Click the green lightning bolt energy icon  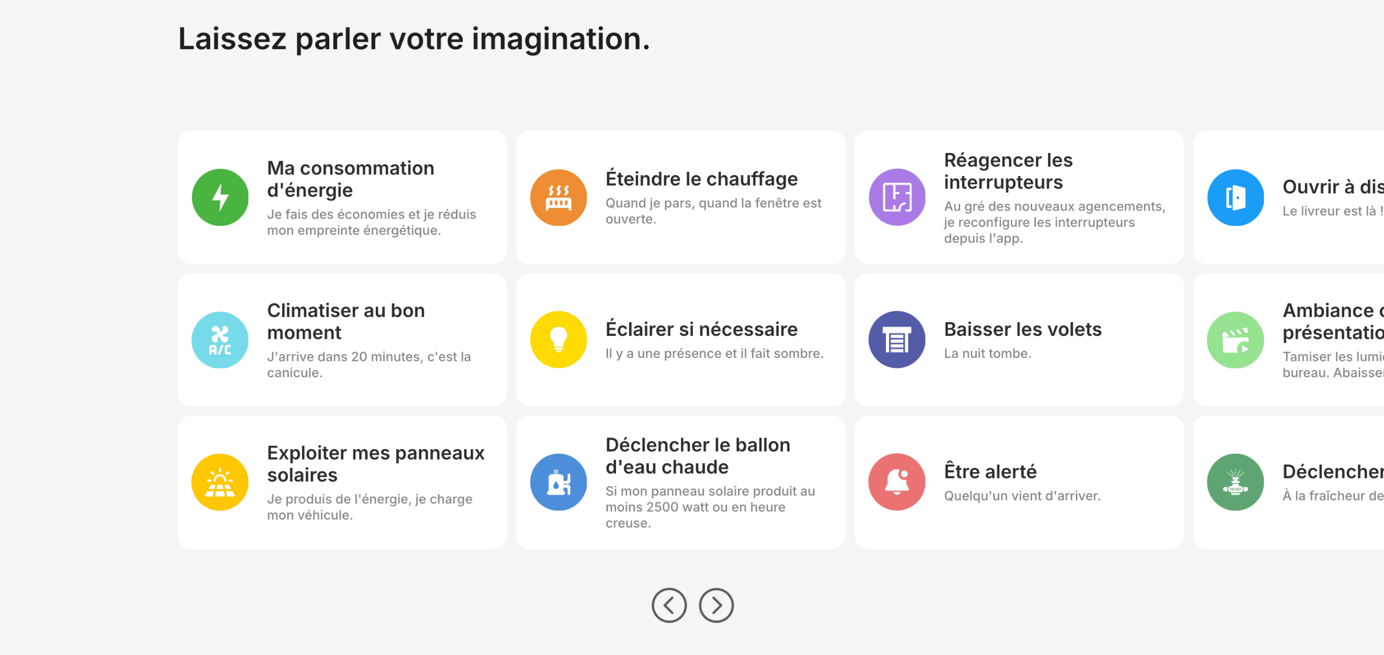click(x=220, y=197)
